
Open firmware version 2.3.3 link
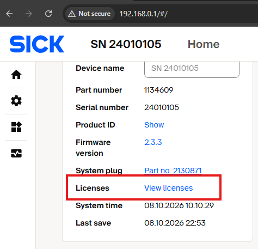pyautogui.click(x=153, y=142)
